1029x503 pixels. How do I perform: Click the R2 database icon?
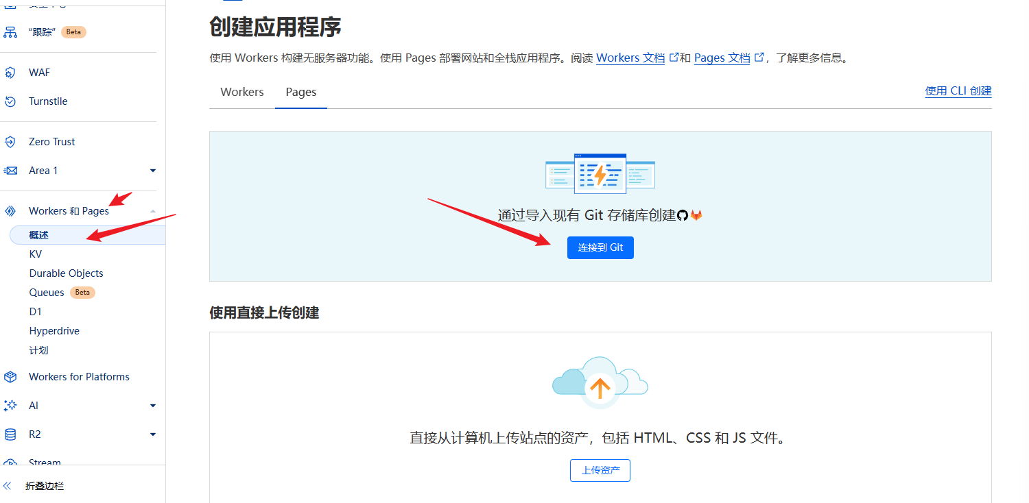[10, 434]
